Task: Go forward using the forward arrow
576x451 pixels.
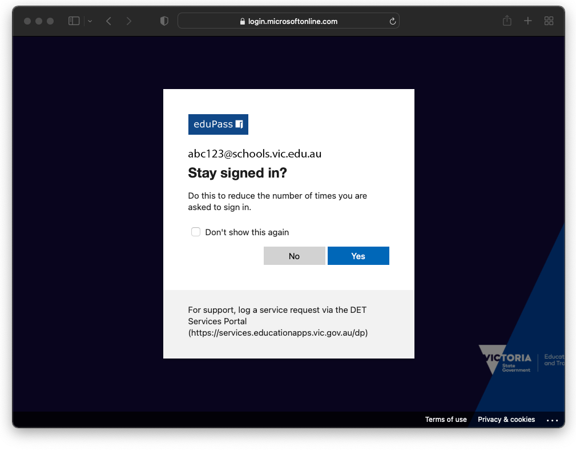Action: pos(129,21)
